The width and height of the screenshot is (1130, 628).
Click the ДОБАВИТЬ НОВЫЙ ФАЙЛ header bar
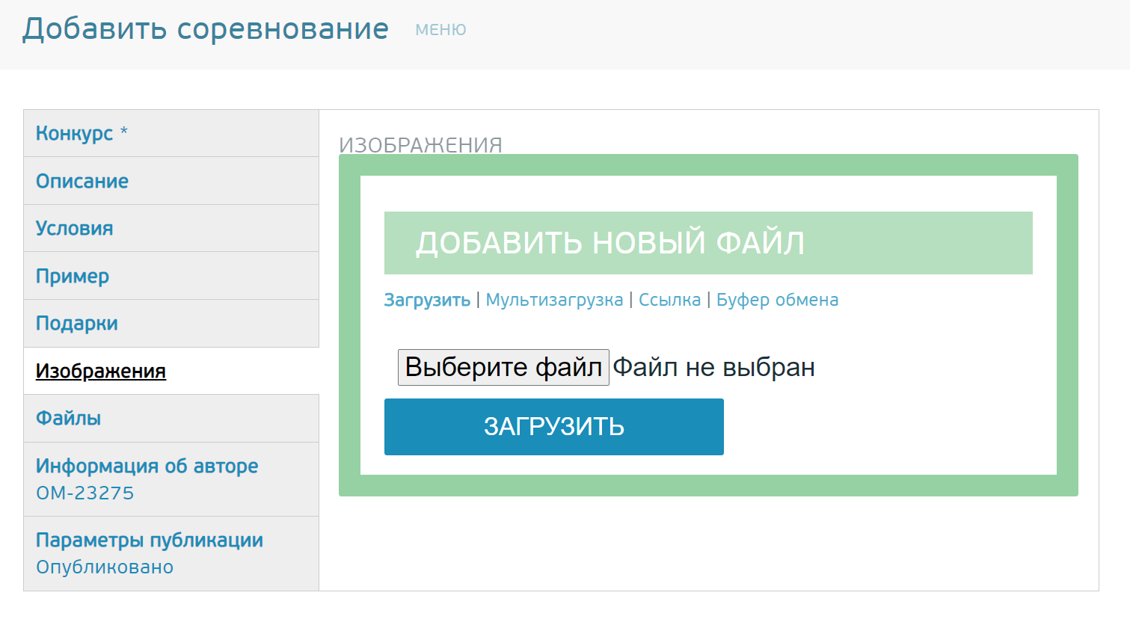707,243
